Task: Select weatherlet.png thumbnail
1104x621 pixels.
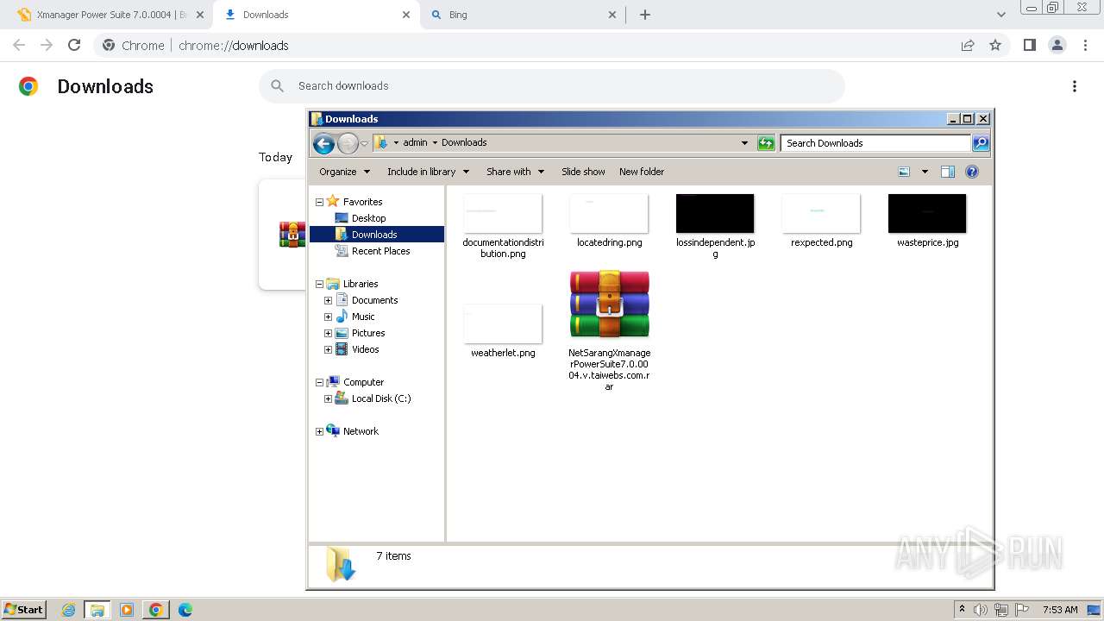Action: (503, 324)
